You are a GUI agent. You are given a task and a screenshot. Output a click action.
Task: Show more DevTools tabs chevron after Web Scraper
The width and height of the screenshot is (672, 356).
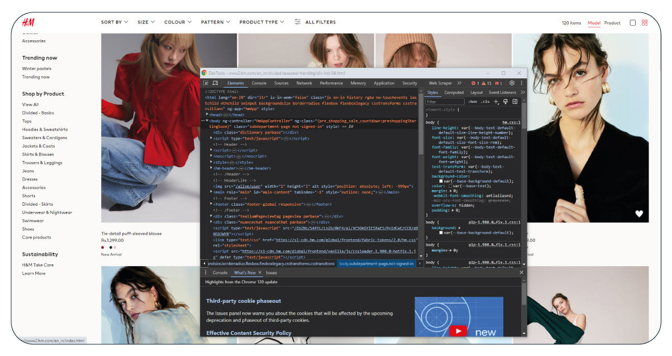click(x=459, y=83)
